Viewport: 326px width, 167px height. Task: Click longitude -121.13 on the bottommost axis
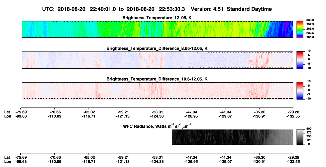coord(123,161)
